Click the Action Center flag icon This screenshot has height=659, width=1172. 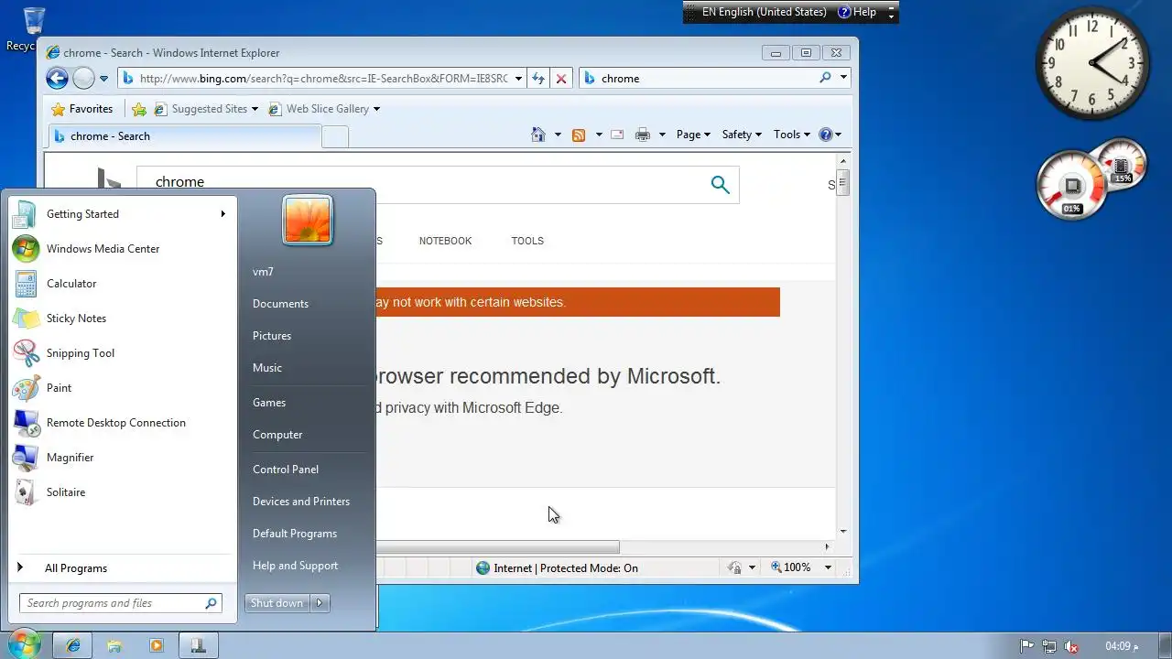(x=1027, y=646)
